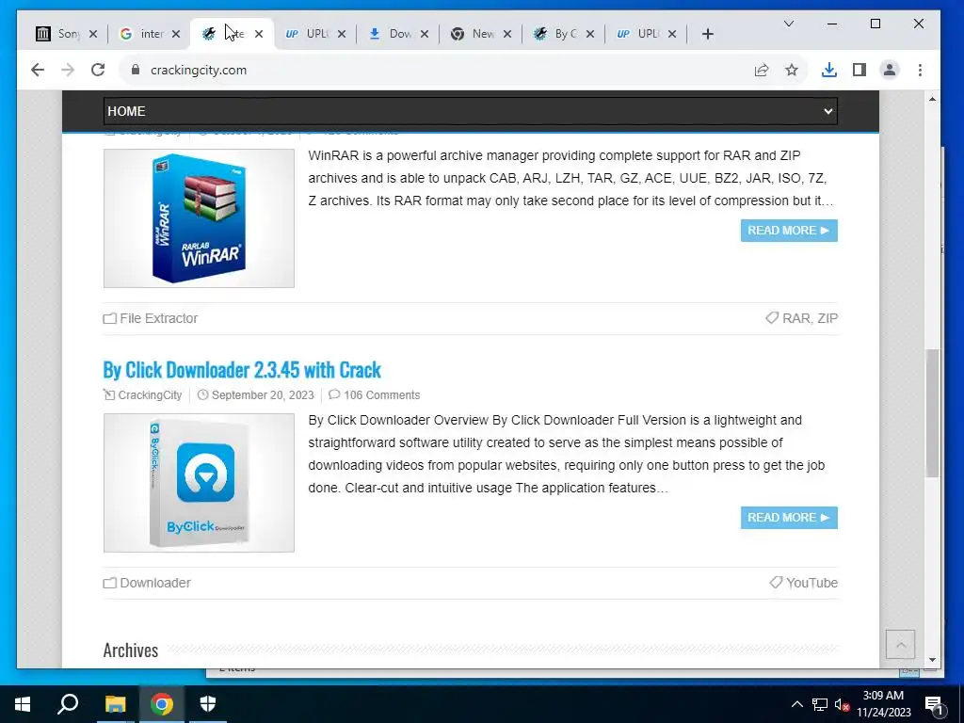Open the WinRAR box thumbnail
Image resolution: width=964 pixels, height=723 pixels.
199,218
